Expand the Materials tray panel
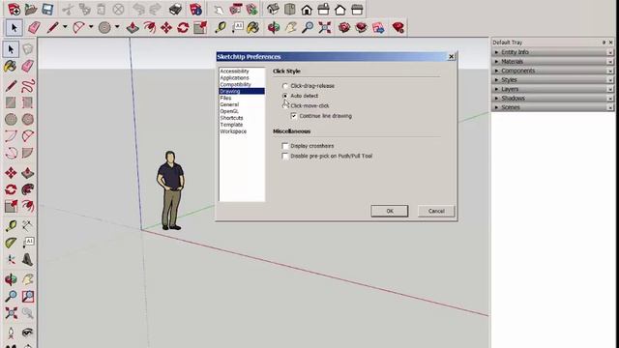Viewport: 619px width, 348px height. coord(552,61)
